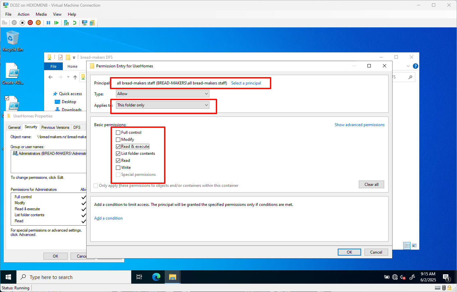Click the File Explorer taskbar icon
The image size is (457, 292).
(172, 277)
